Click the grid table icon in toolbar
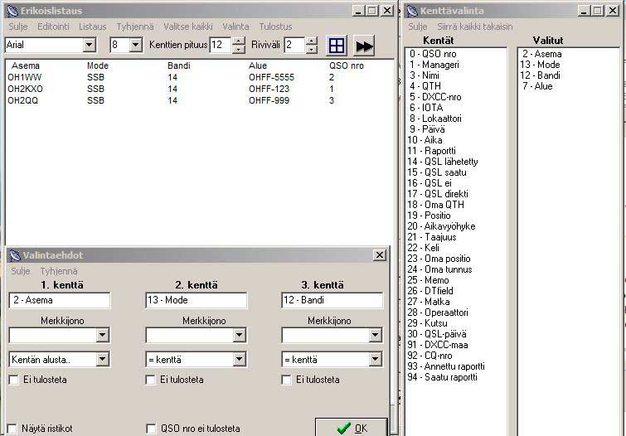The height and width of the screenshot is (436, 626). tap(337, 46)
